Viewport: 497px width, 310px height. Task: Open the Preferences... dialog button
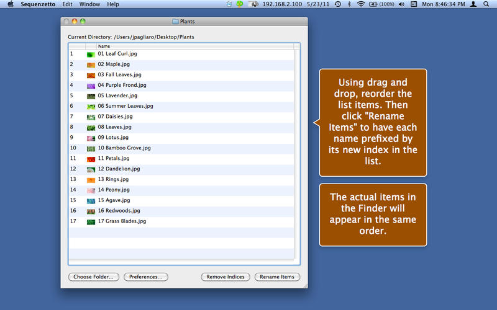coord(146,277)
